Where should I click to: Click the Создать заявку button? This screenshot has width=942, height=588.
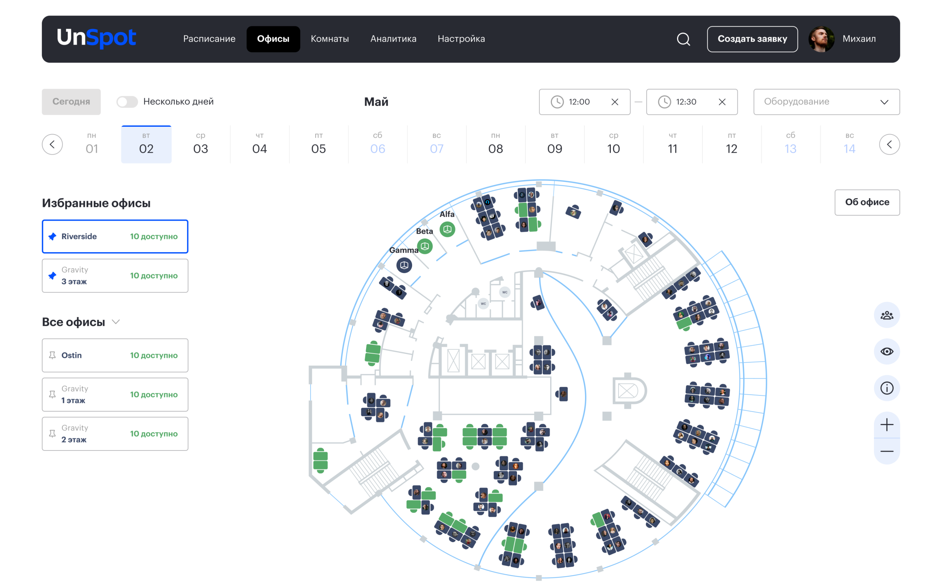752,39
